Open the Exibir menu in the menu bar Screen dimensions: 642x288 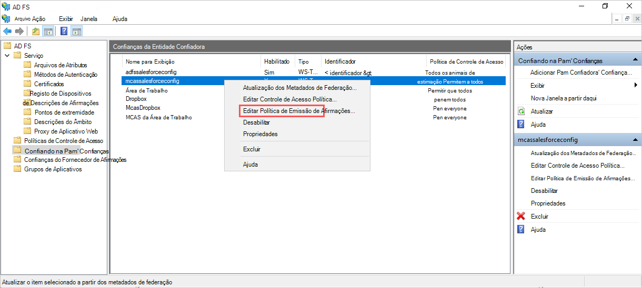(66, 18)
